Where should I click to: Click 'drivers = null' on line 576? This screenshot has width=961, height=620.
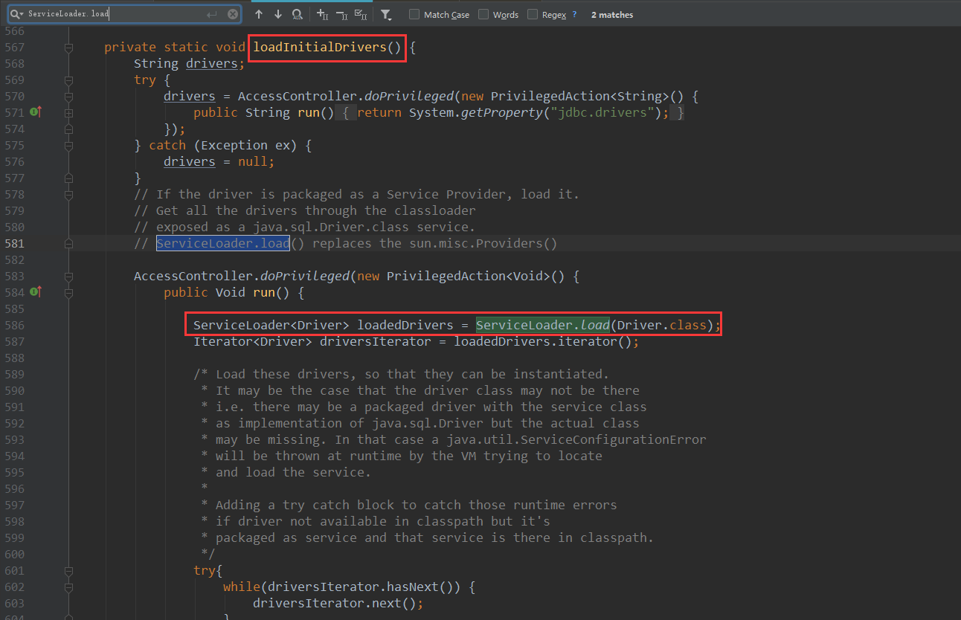point(216,161)
